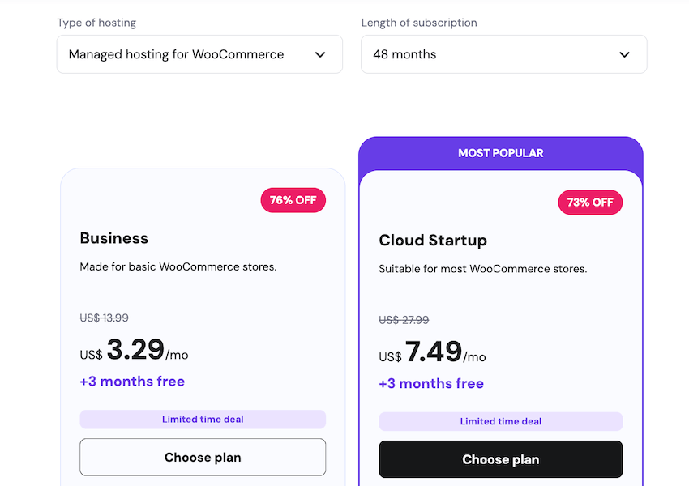The height and width of the screenshot is (486, 689).
Task: Expand the Length of subscription dropdown
Action: point(503,54)
